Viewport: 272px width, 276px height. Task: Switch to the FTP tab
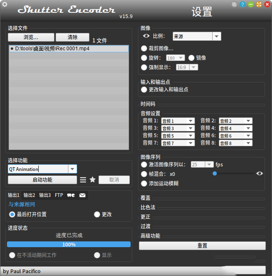59,195
